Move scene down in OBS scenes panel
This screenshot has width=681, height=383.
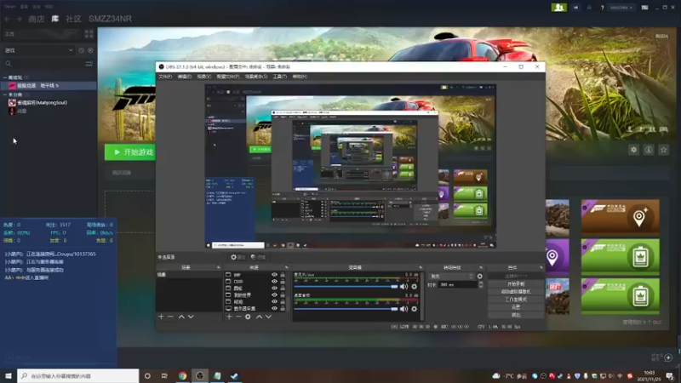[x=191, y=317]
